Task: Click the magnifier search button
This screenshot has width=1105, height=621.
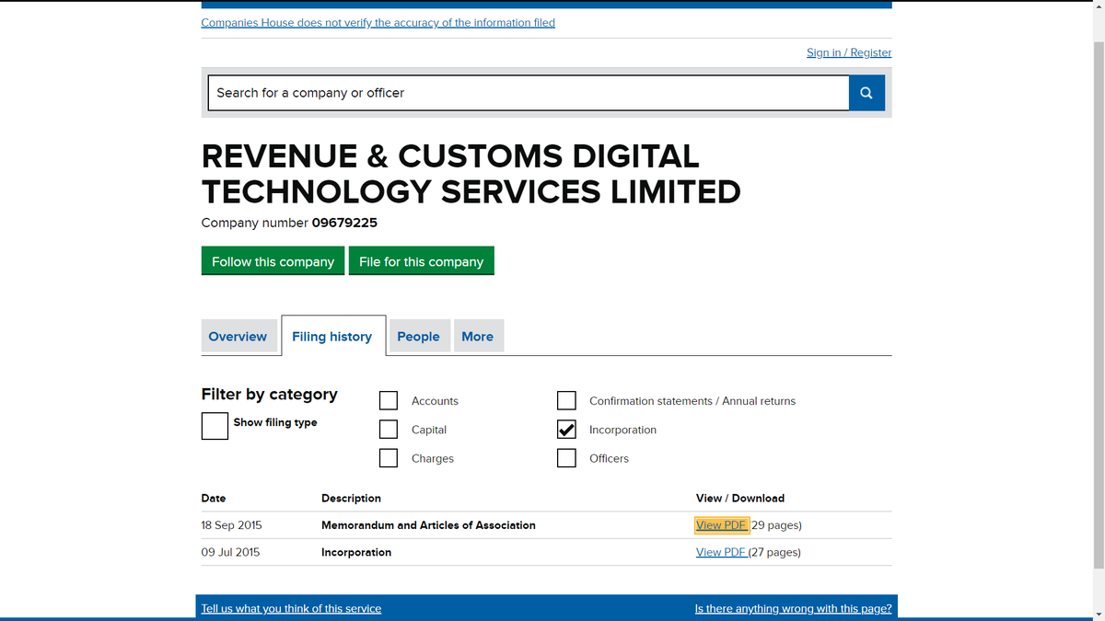Action: [867, 93]
